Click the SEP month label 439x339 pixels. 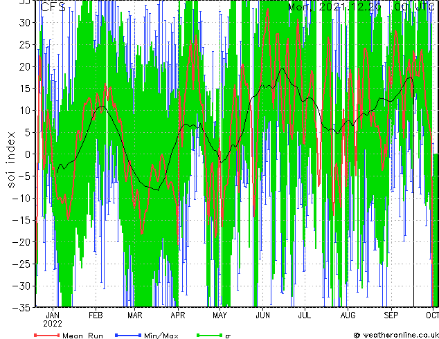coord(391,315)
